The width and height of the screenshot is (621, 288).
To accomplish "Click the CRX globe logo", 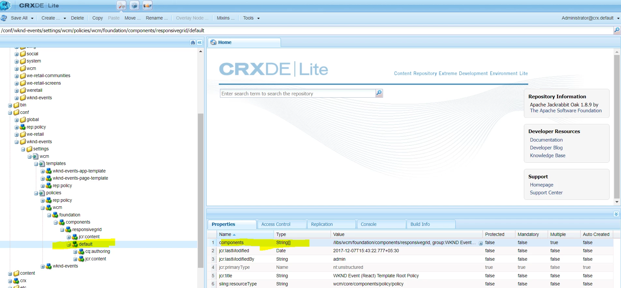I will point(6,5).
